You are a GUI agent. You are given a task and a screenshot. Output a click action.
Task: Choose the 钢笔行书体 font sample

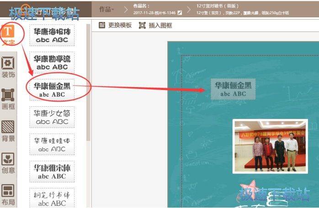[x=52, y=198]
